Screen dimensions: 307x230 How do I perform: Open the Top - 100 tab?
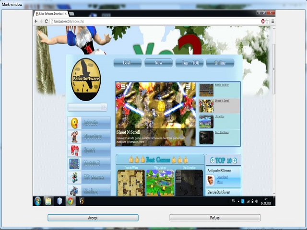(x=189, y=63)
